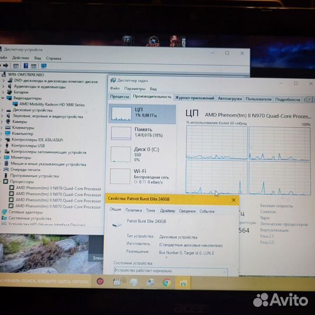Screen dimensions: 315x315
Task: Collapse the Видеоадаптеры category
Action: click(3, 98)
